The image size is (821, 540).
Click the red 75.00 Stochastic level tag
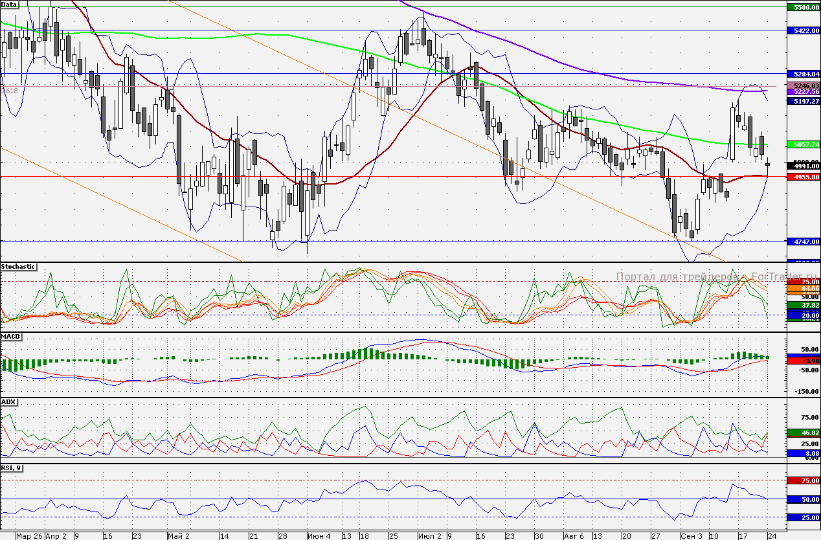(803, 282)
